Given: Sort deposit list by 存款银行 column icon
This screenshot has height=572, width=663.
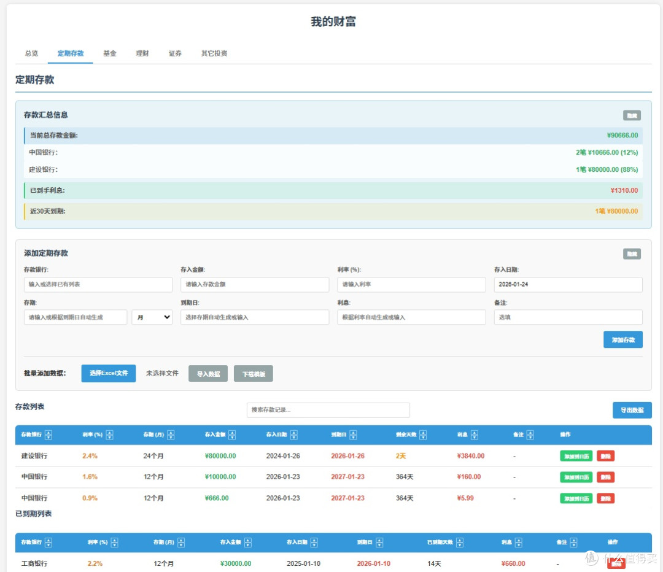Looking at the screenshot, I should pos(48,435).
